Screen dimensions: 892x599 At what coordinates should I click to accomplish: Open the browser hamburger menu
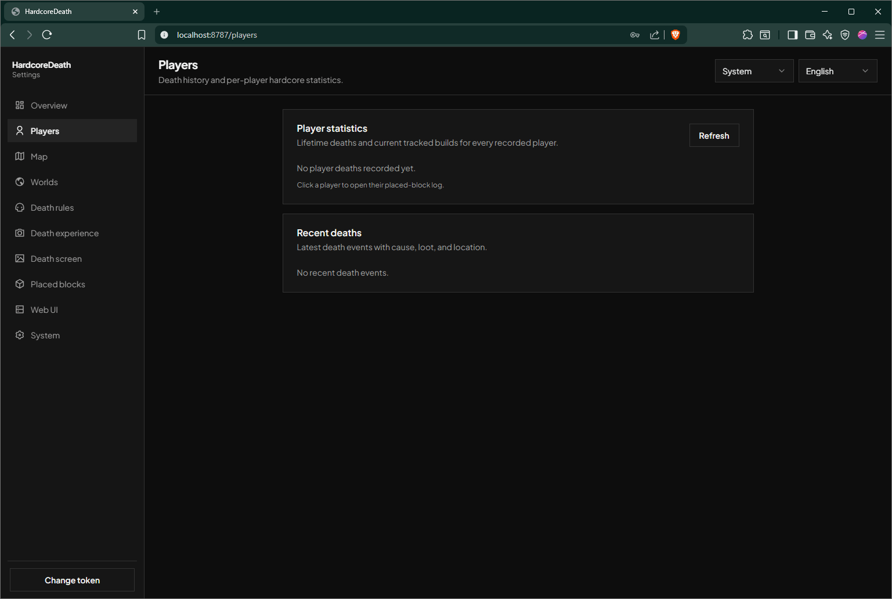(880, 35)
